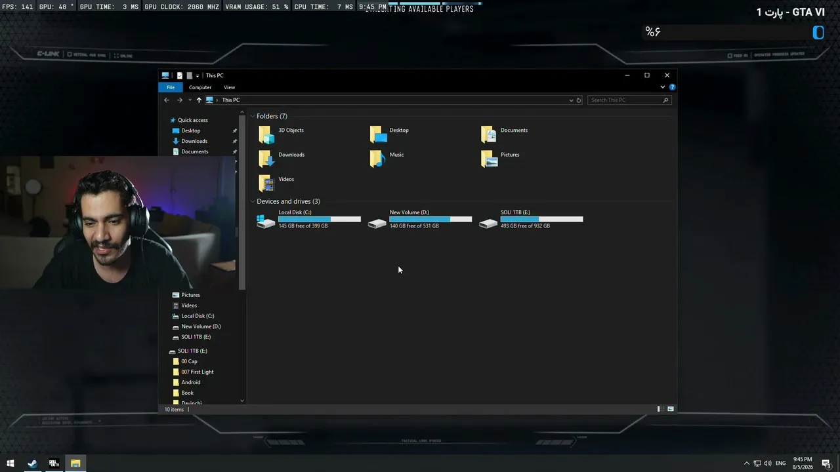Open the taskbar clock and calendar
Viewport: 840px width, 472px height.
(x=803, y=463)
